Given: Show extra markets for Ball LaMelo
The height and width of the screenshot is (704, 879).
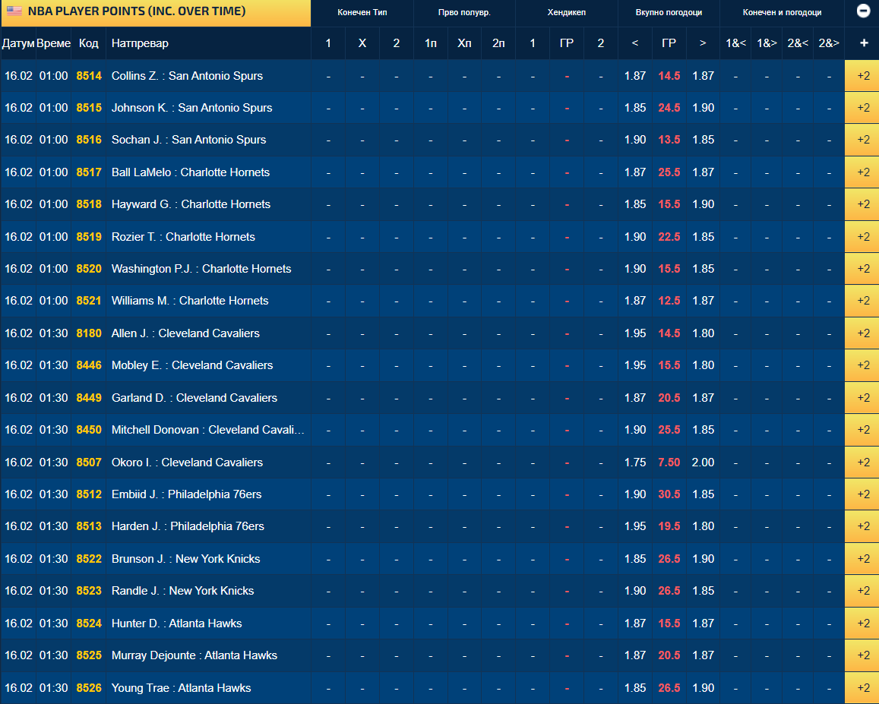Looking at the screenshot, I should pyautogui.click(x=863, y=172).
